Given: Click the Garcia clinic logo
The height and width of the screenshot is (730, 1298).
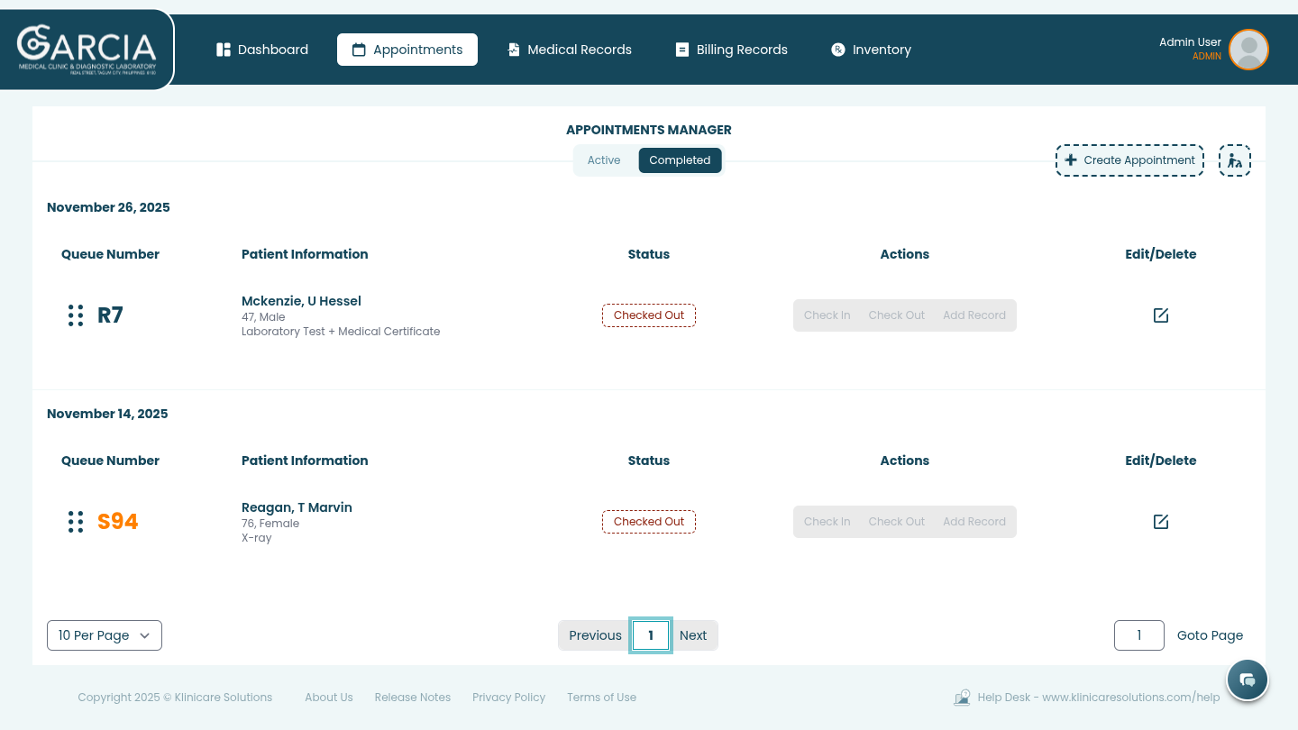Looking at the screenshot, I should point(87,49).
